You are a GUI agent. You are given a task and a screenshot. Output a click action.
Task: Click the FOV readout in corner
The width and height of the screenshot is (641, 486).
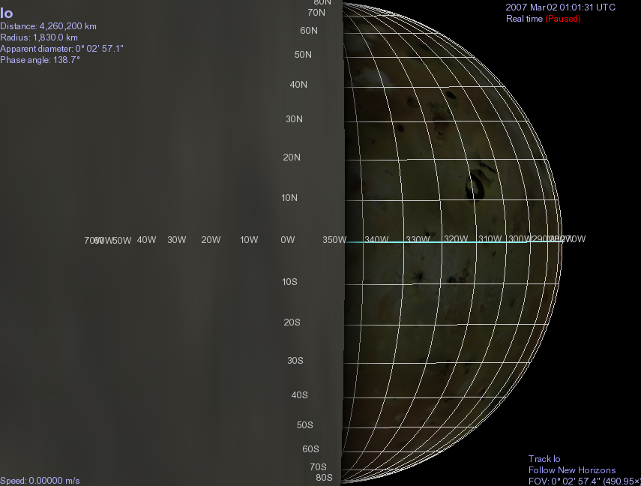[x=584, y=481]
